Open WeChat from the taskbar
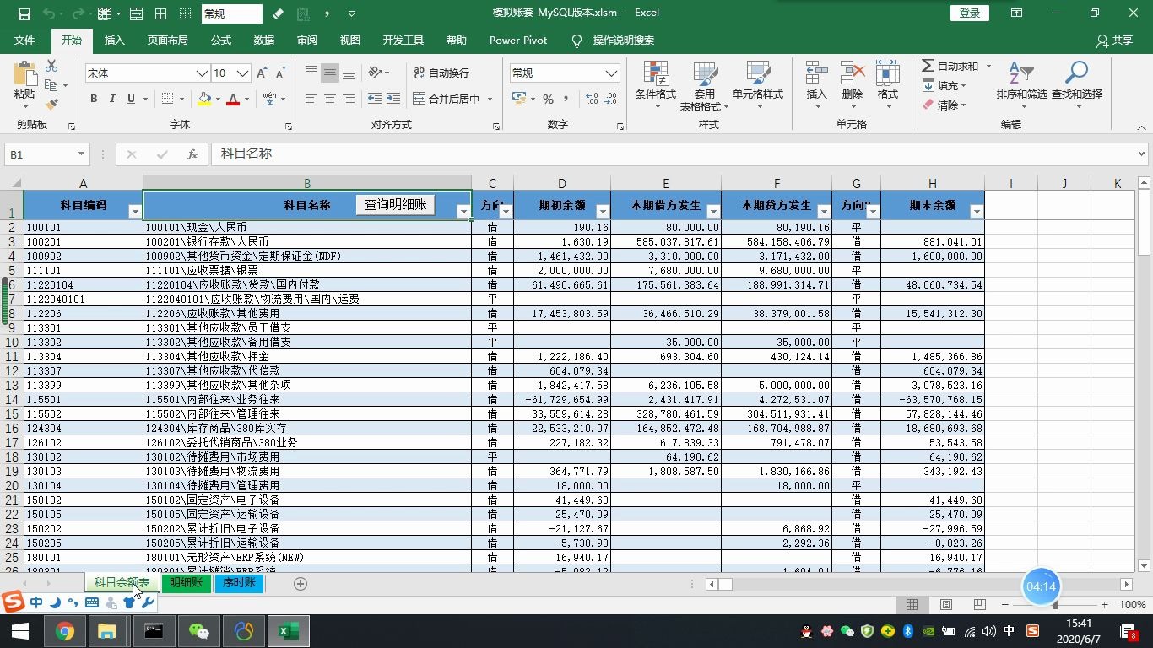The height and width of the screenshot is (648, 1153). tap(199, 631)
